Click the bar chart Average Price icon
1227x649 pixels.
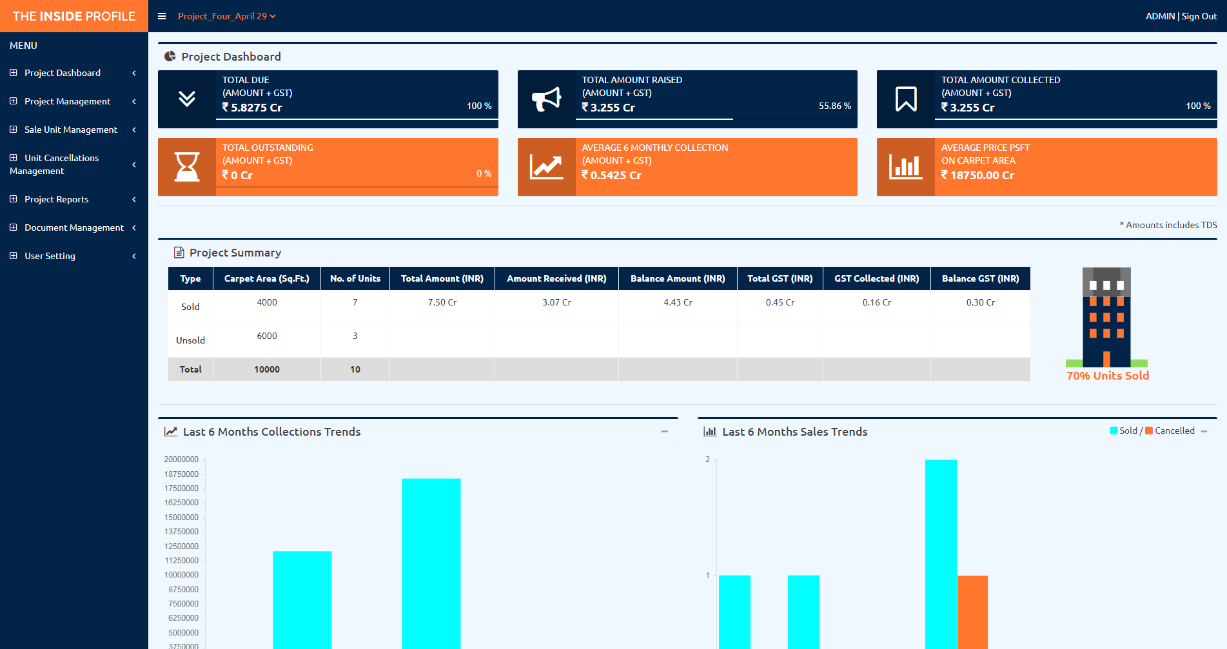pyautogui.click(x=905, y=167)
